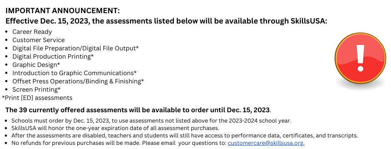Click the After the assessments are disabled bullet
Viewport: 391px width, 149px height.
click(x=185, y=136)
